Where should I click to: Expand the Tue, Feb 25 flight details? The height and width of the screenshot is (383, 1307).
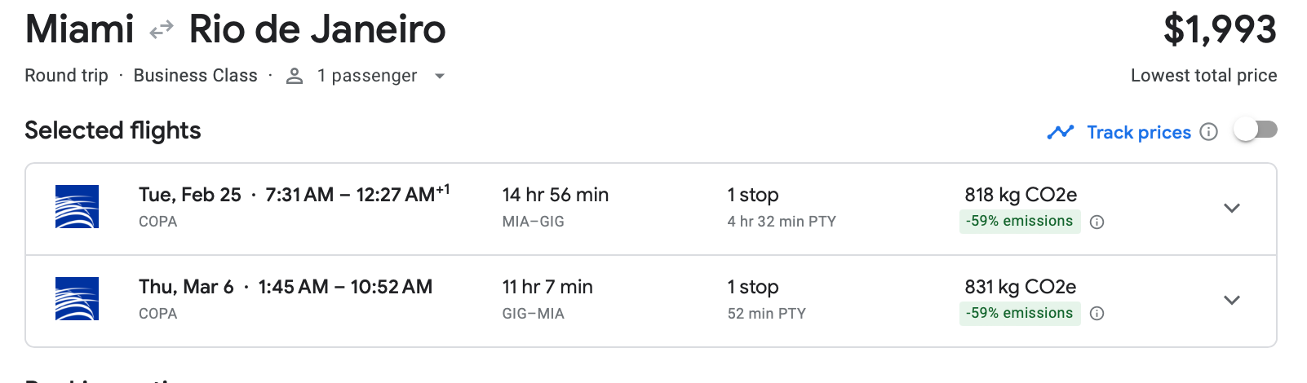tap(1232, 208)
